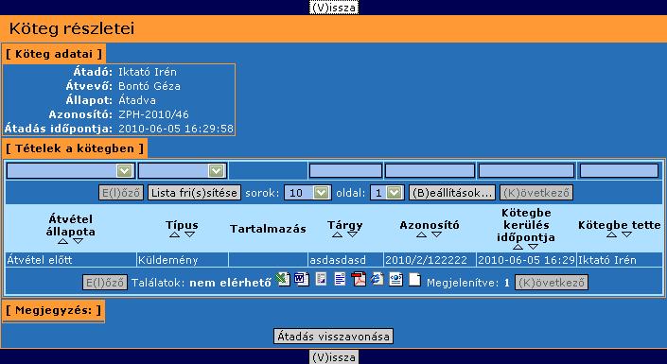
Task: Focus Kötegbe kerülés időpontja filter input
Action: click(526, 171)
